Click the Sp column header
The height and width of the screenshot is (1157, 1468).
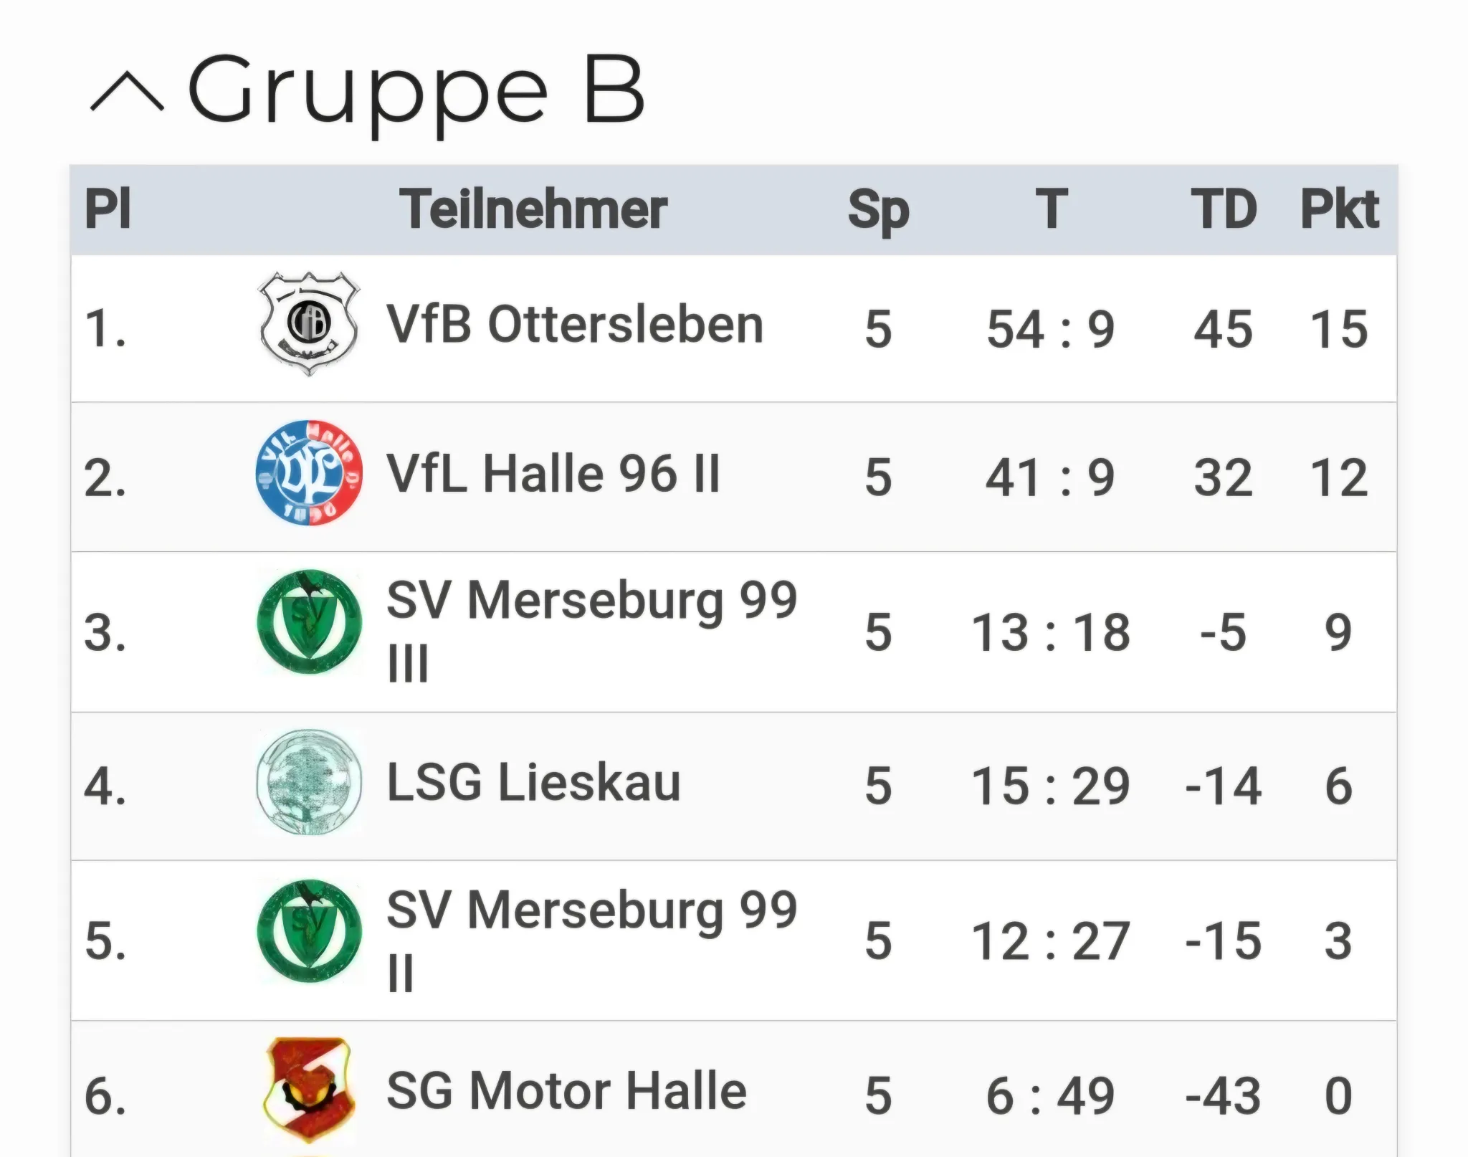point(878,211)
